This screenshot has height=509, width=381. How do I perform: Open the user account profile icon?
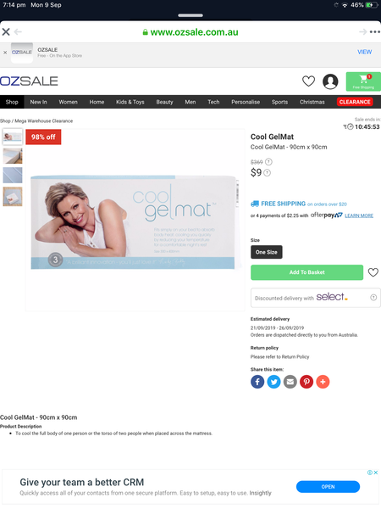coord(330,81)
